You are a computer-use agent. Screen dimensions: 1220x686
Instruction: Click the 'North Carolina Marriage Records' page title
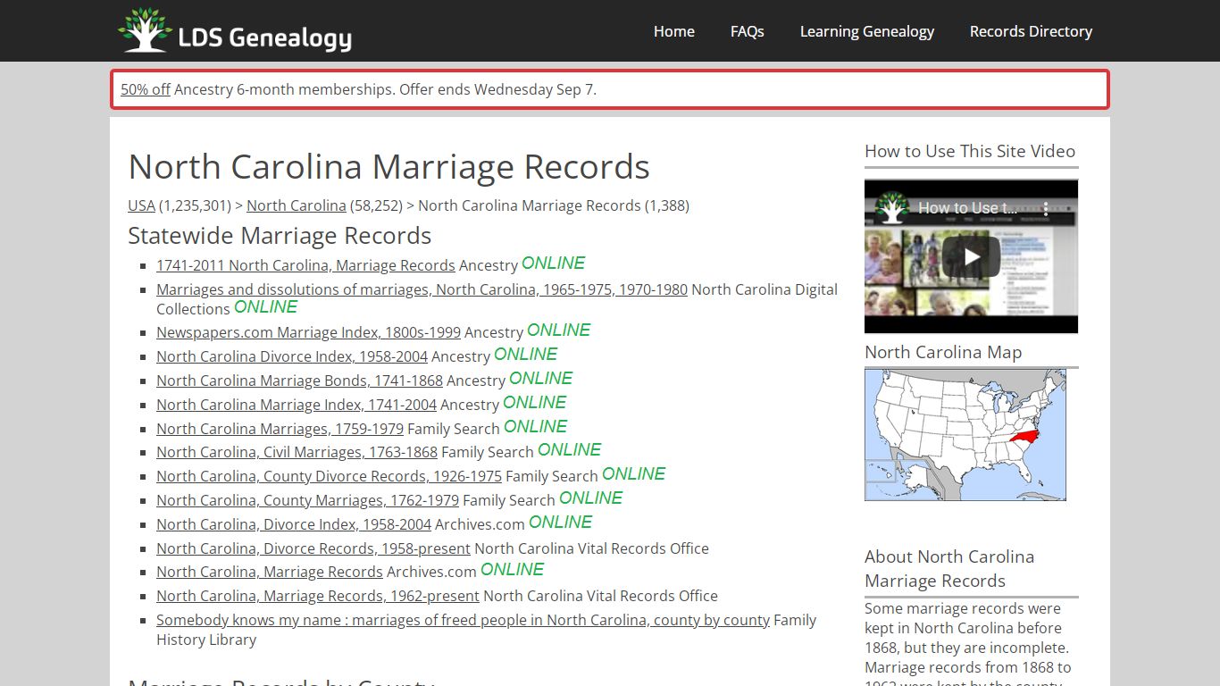[x=389, y=167]
